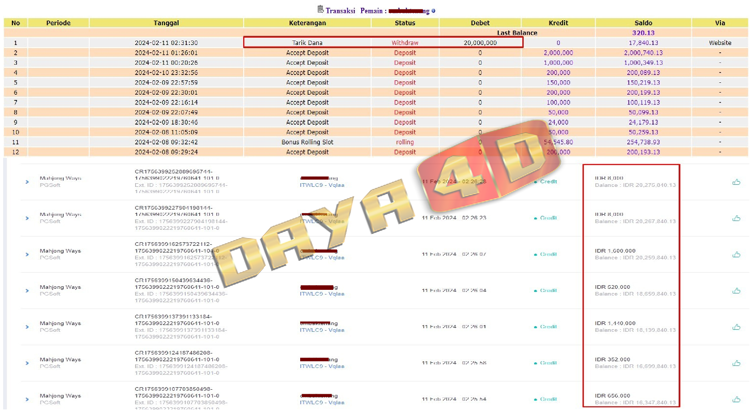Click thumbs-up icon on the IDR 1,600,000 row
Viewport: 753px width, 412px height.
pyautogui.click(x=736, y=254)
